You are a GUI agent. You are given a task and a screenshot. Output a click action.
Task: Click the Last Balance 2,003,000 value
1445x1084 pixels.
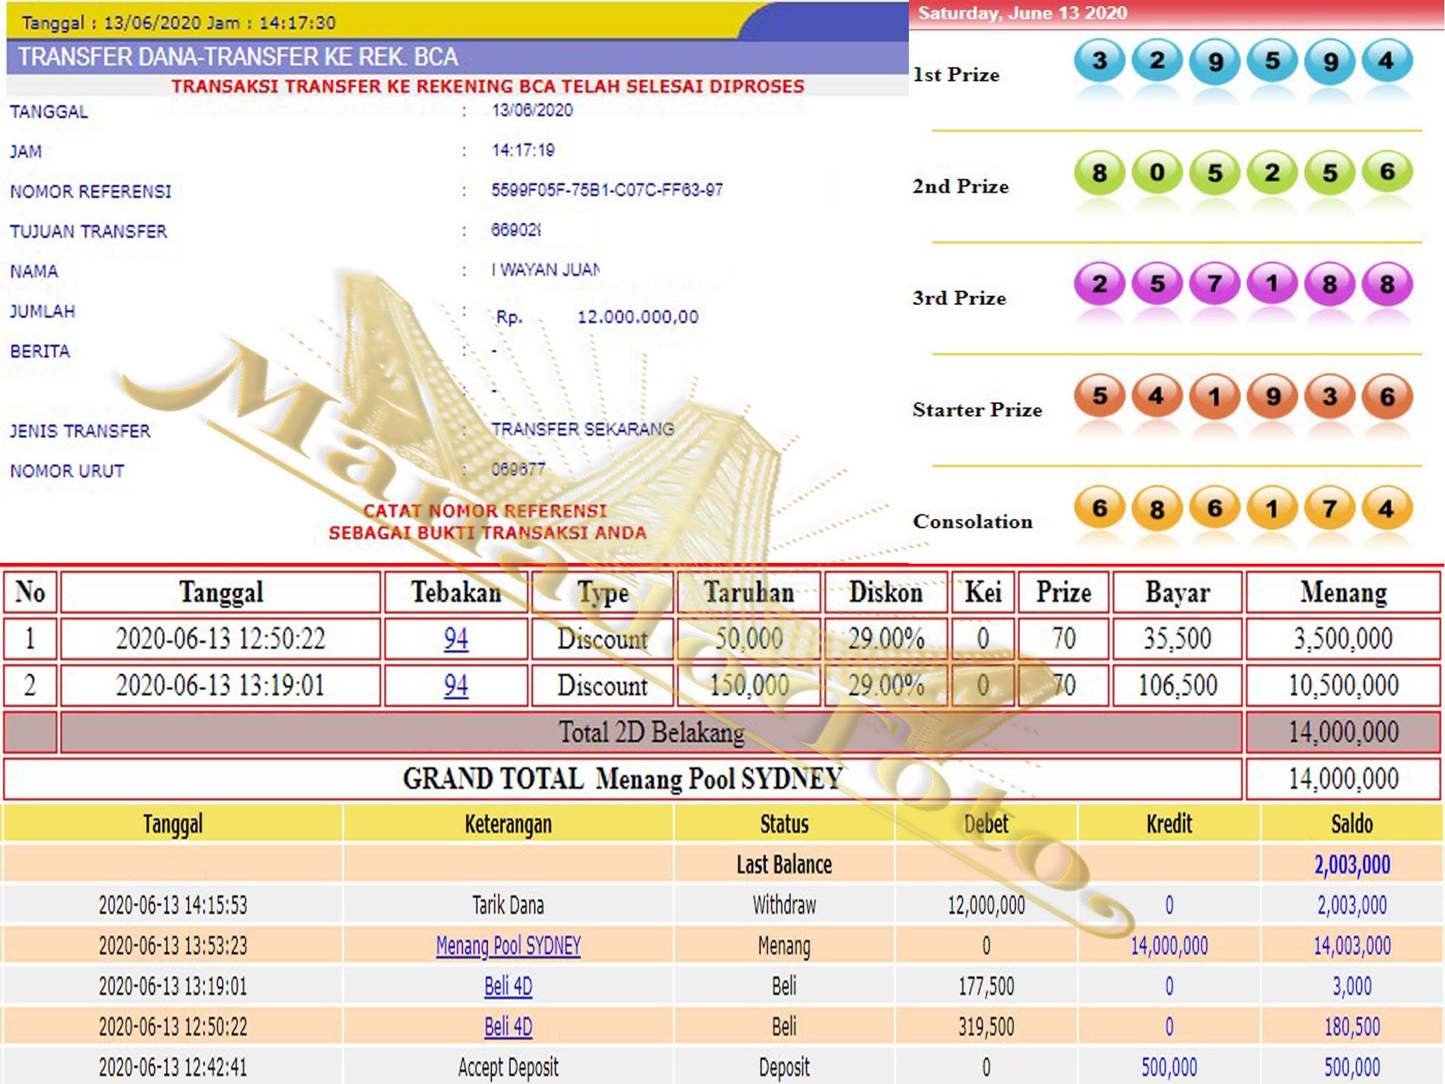[1352, 864]
